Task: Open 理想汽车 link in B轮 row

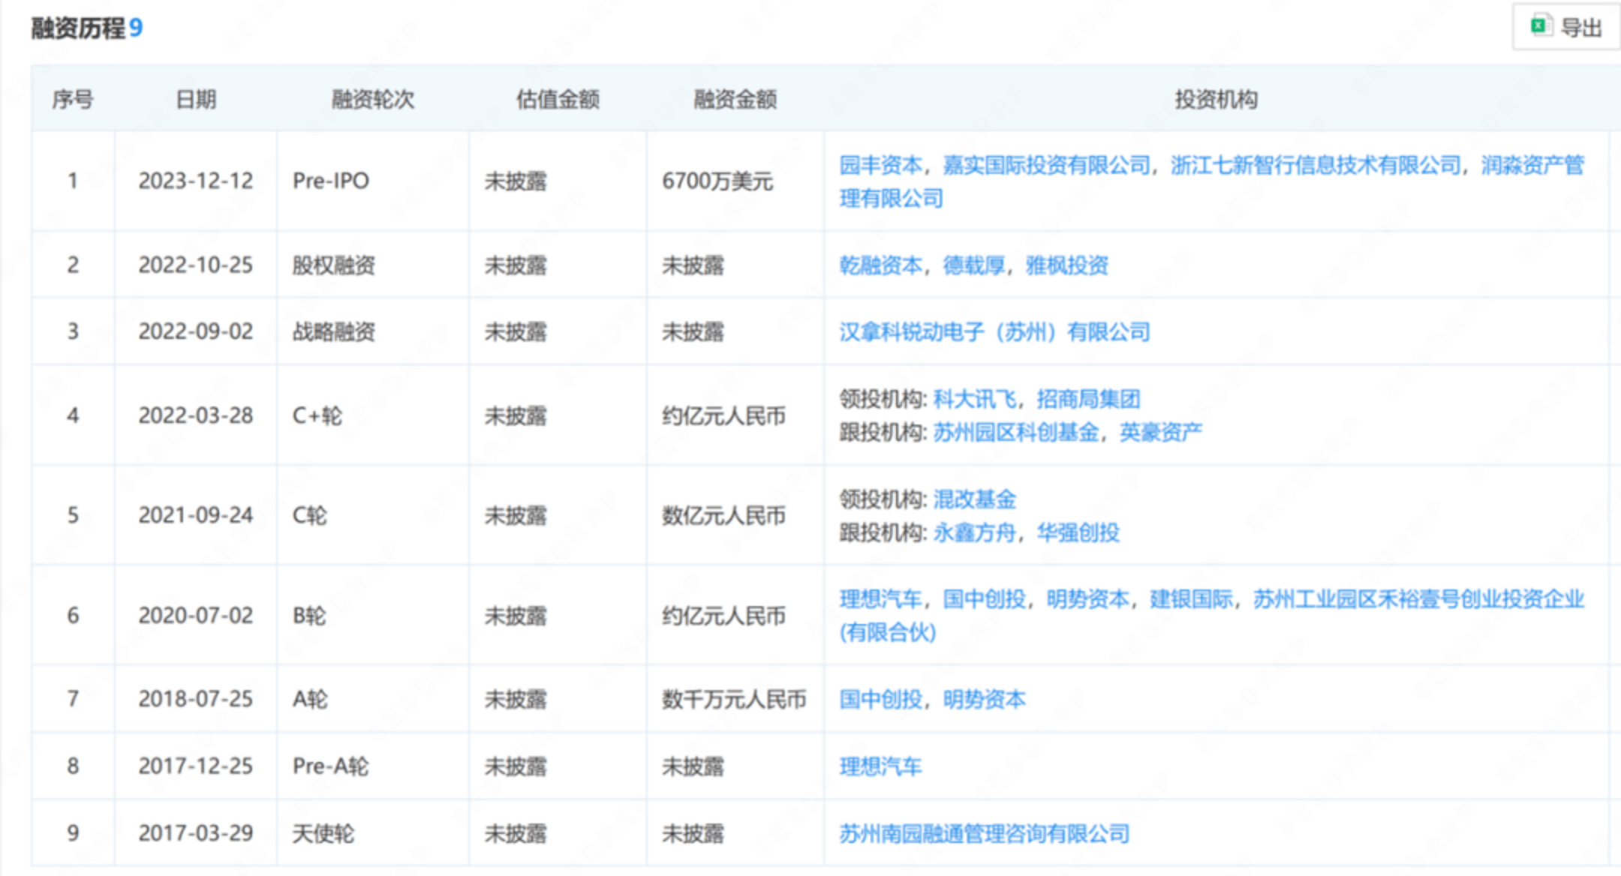Action: click(880, 598)
